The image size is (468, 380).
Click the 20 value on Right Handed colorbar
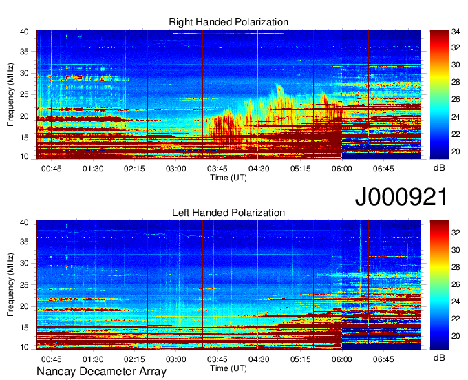tap(456, 151)
